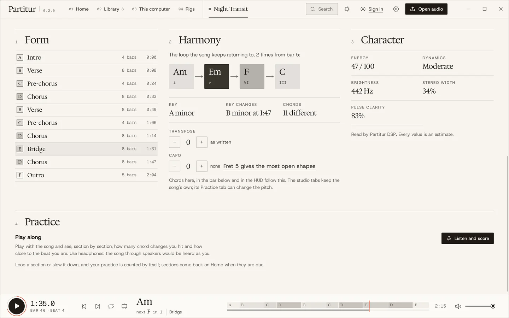Viewport: 509px width, 318px height.
Task: Select the Pre-chorus row at 1:06
Action: 86,123
